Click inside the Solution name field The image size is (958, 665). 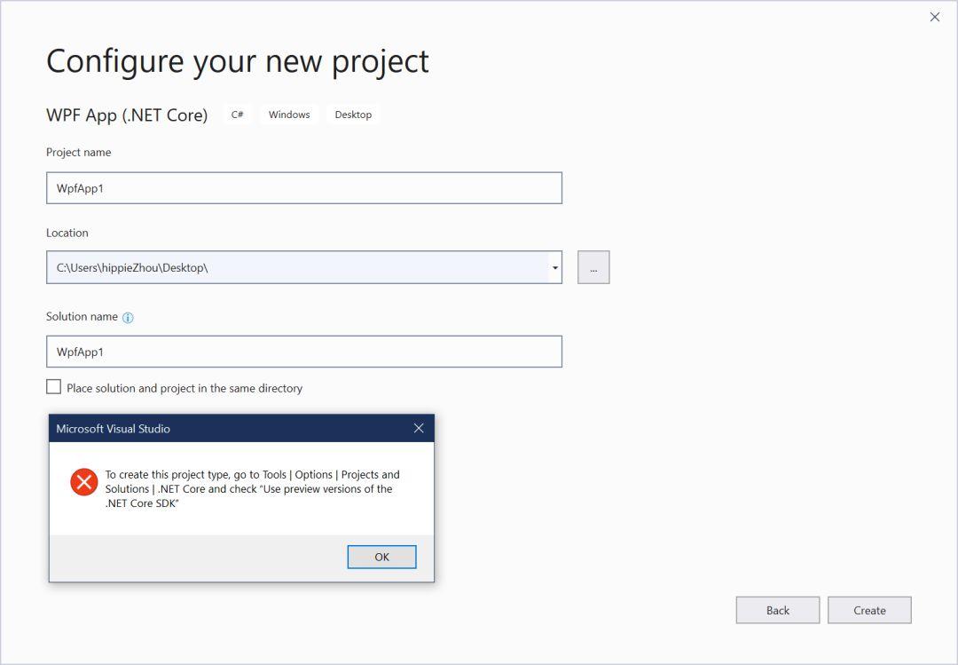304,352
